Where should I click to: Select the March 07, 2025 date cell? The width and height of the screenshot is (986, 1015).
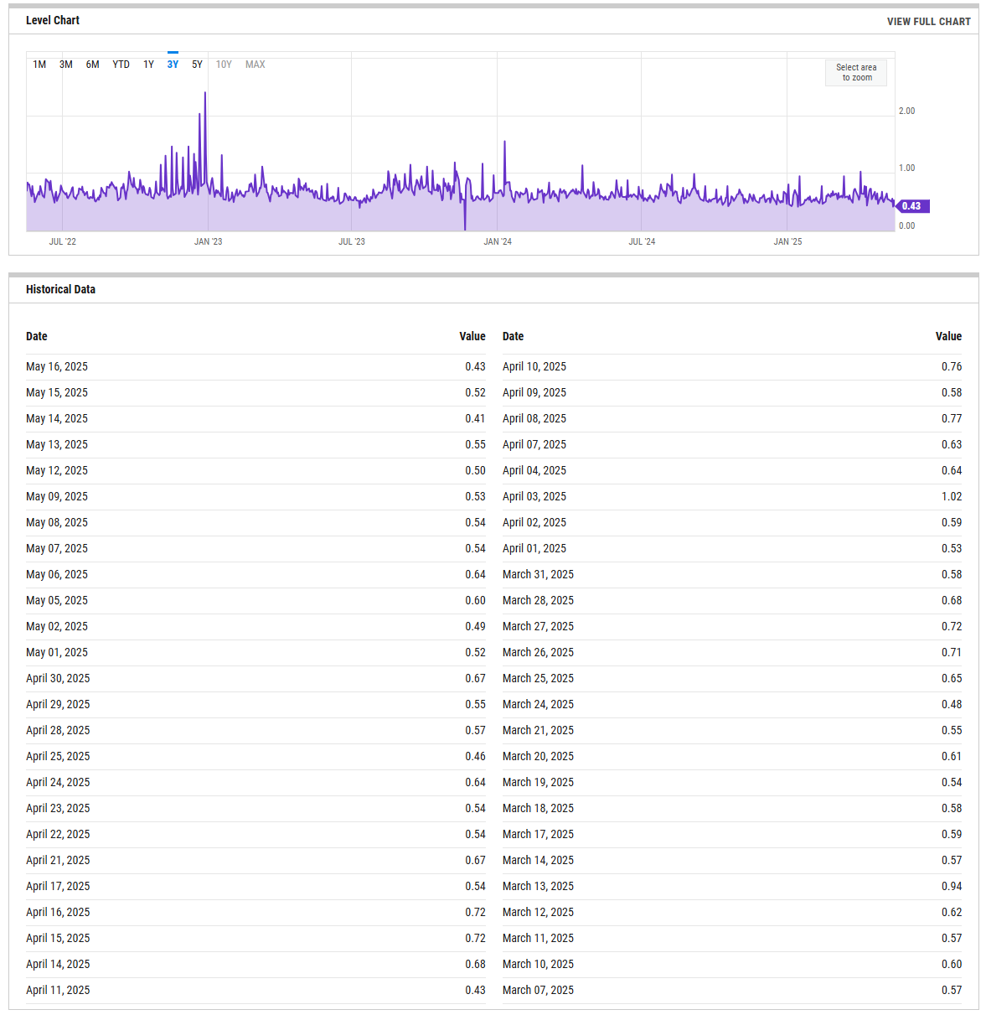(538, 990)
